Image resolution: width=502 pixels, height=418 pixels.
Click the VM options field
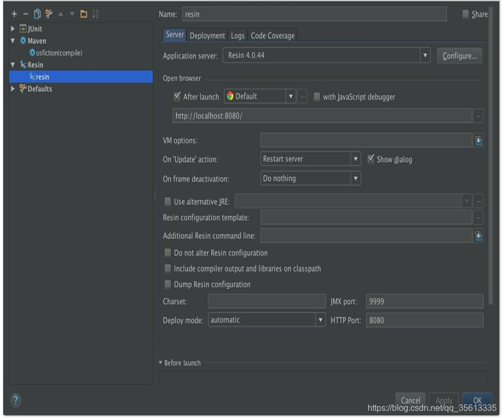pos(366,140)
